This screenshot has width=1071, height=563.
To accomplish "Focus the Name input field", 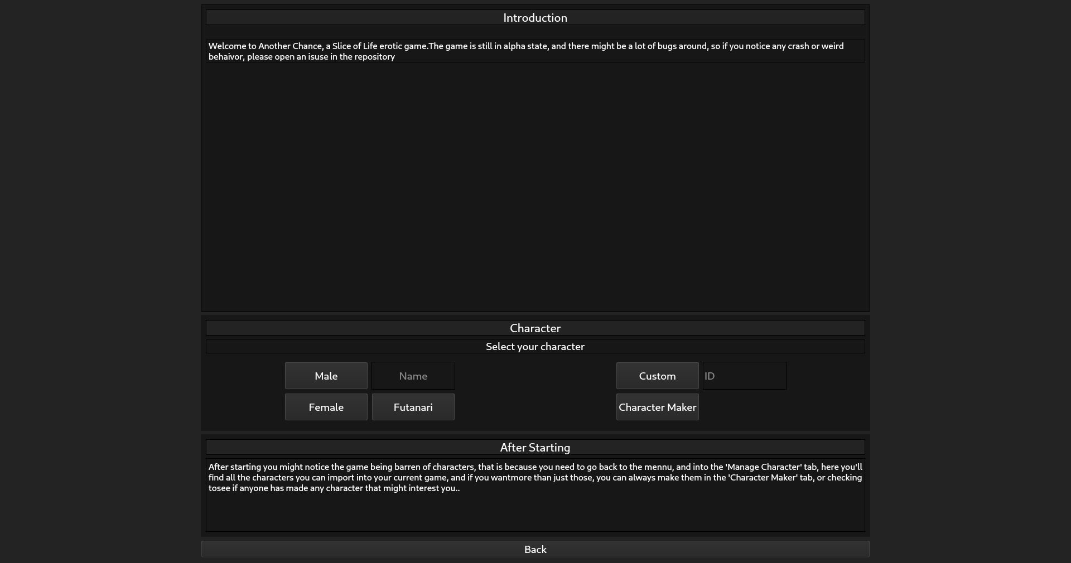I will click(x=413, y=376).
